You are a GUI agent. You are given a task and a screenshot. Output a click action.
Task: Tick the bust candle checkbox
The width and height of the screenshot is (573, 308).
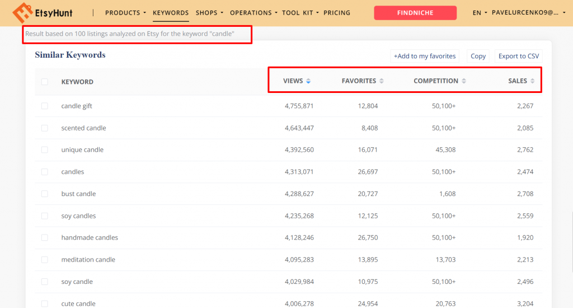coord(45,194)
